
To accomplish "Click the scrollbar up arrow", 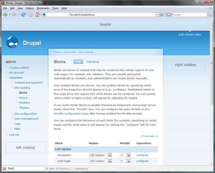I will [x=212, y=21].
